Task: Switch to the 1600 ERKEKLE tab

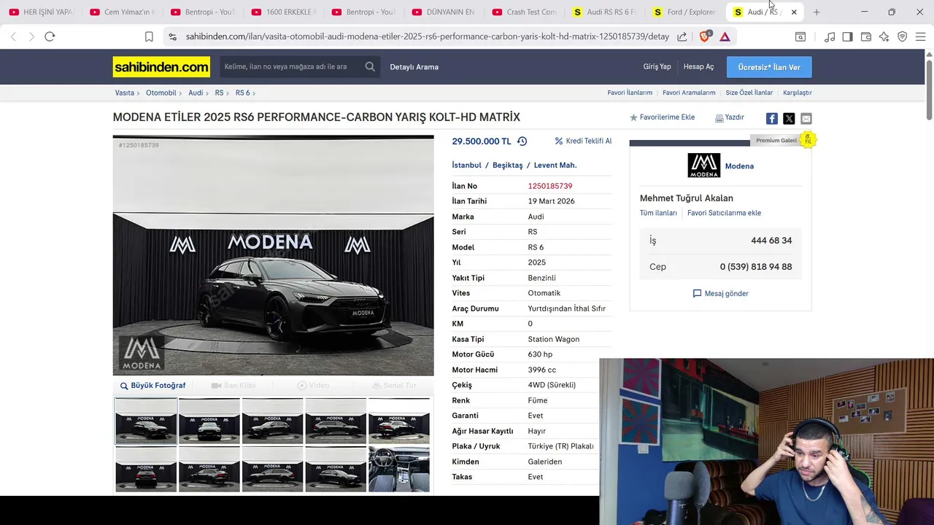Action: 283,12
